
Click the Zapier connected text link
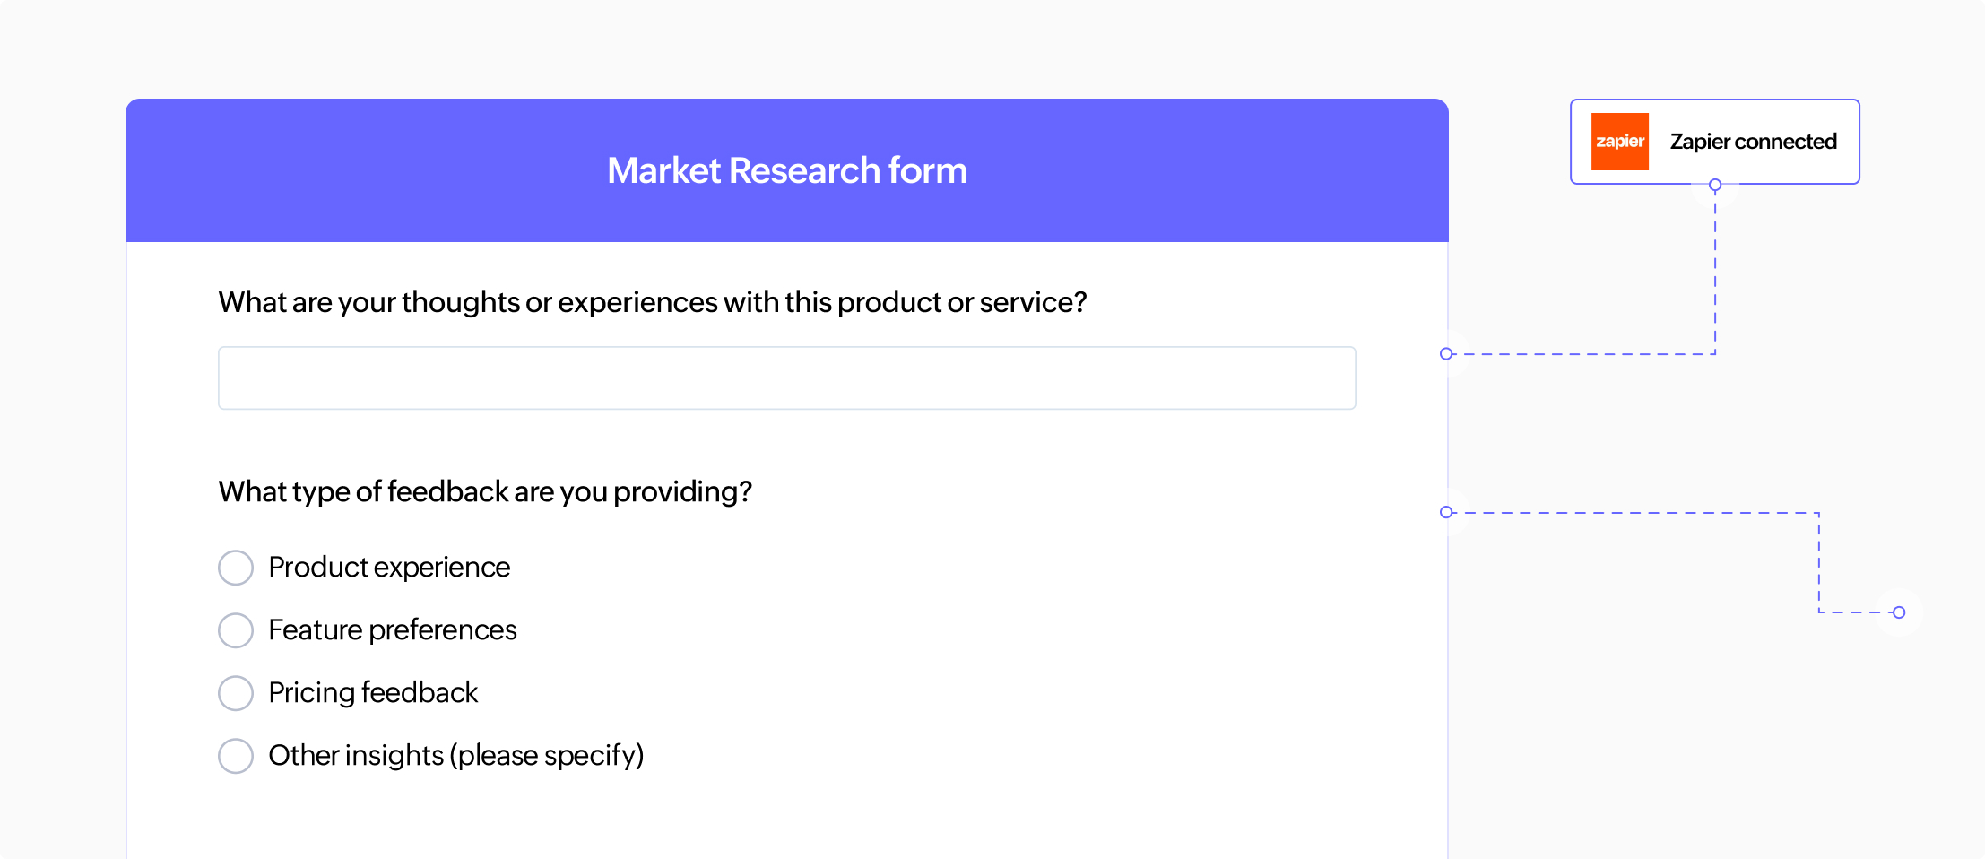click(x=1753, y=141)
